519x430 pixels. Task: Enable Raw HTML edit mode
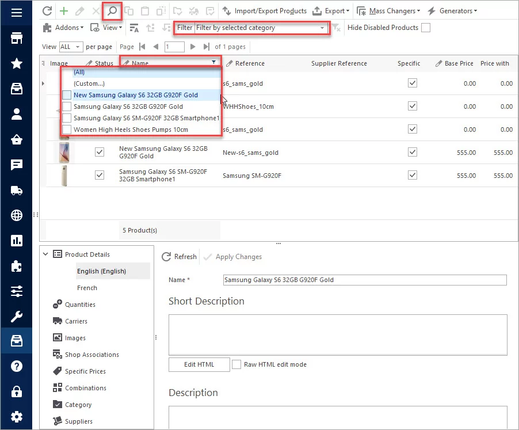pos(236,364)
